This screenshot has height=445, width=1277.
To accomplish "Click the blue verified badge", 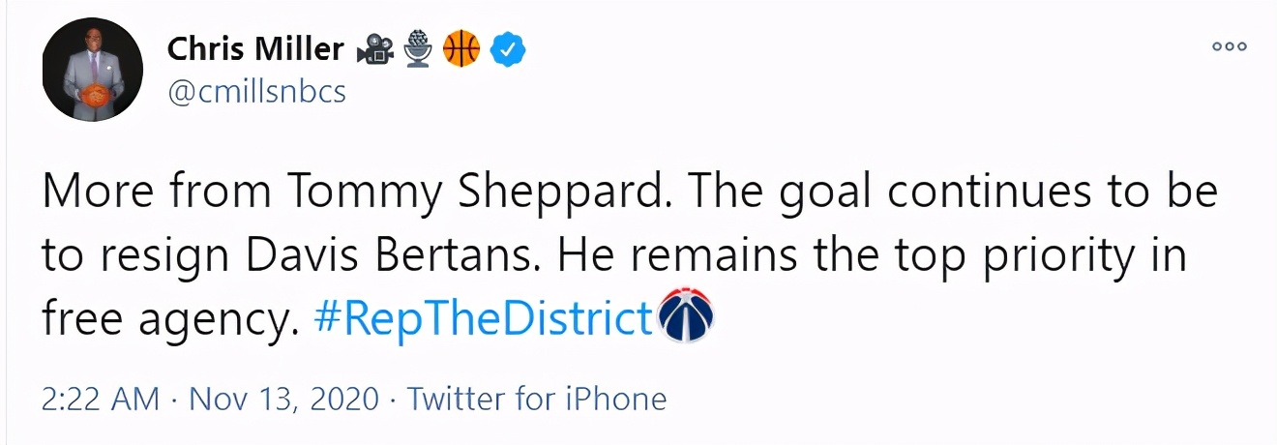I will click(508, 48).
